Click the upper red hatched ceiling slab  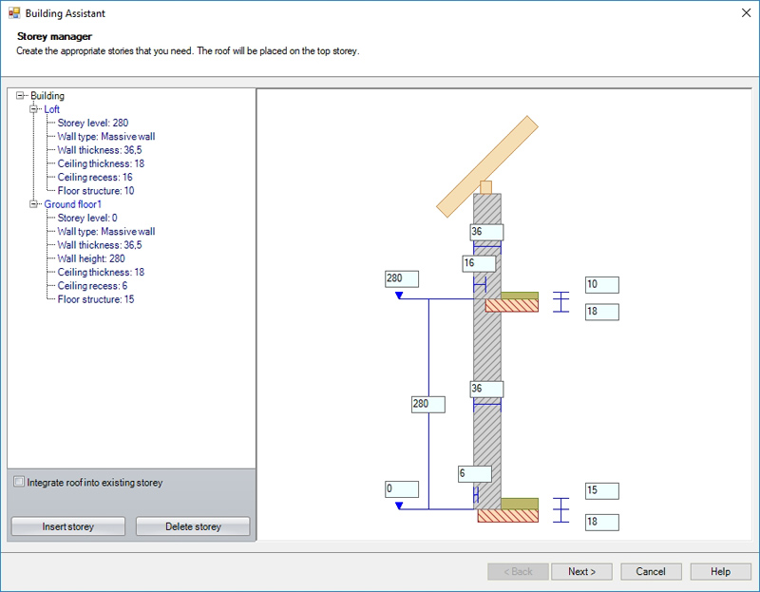pyautogui.click(x=512, y=306)
